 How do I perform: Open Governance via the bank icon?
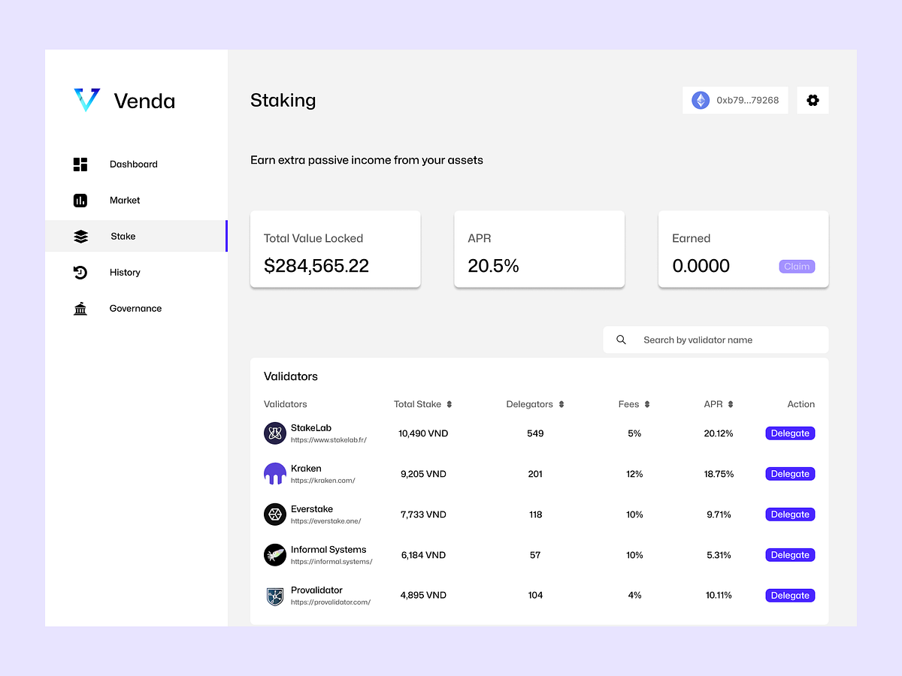click(x=80, y=308)
